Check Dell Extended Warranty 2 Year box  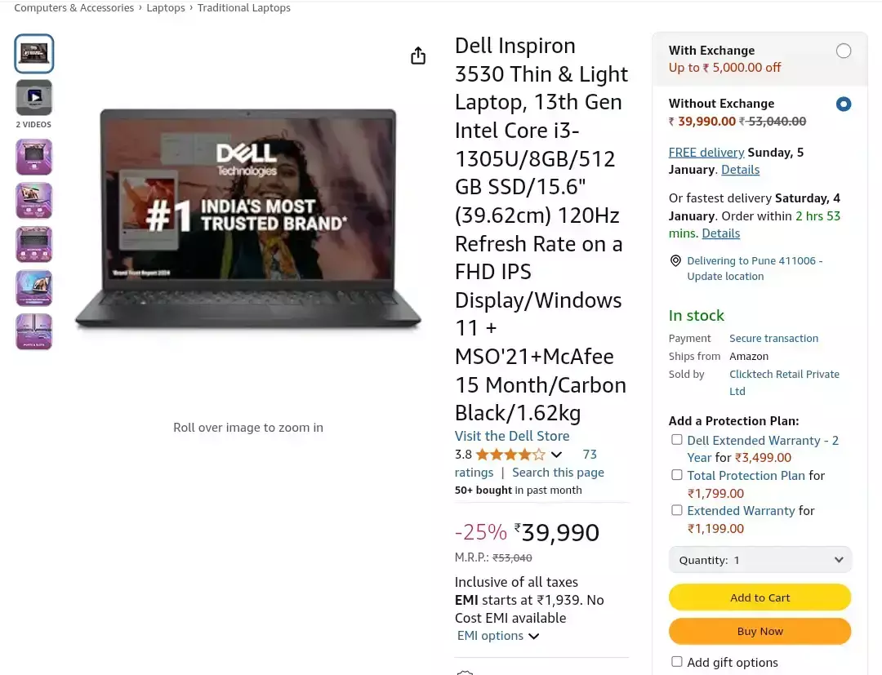[x=677, y=439]
